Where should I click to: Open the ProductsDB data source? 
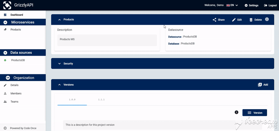(18, 60)
